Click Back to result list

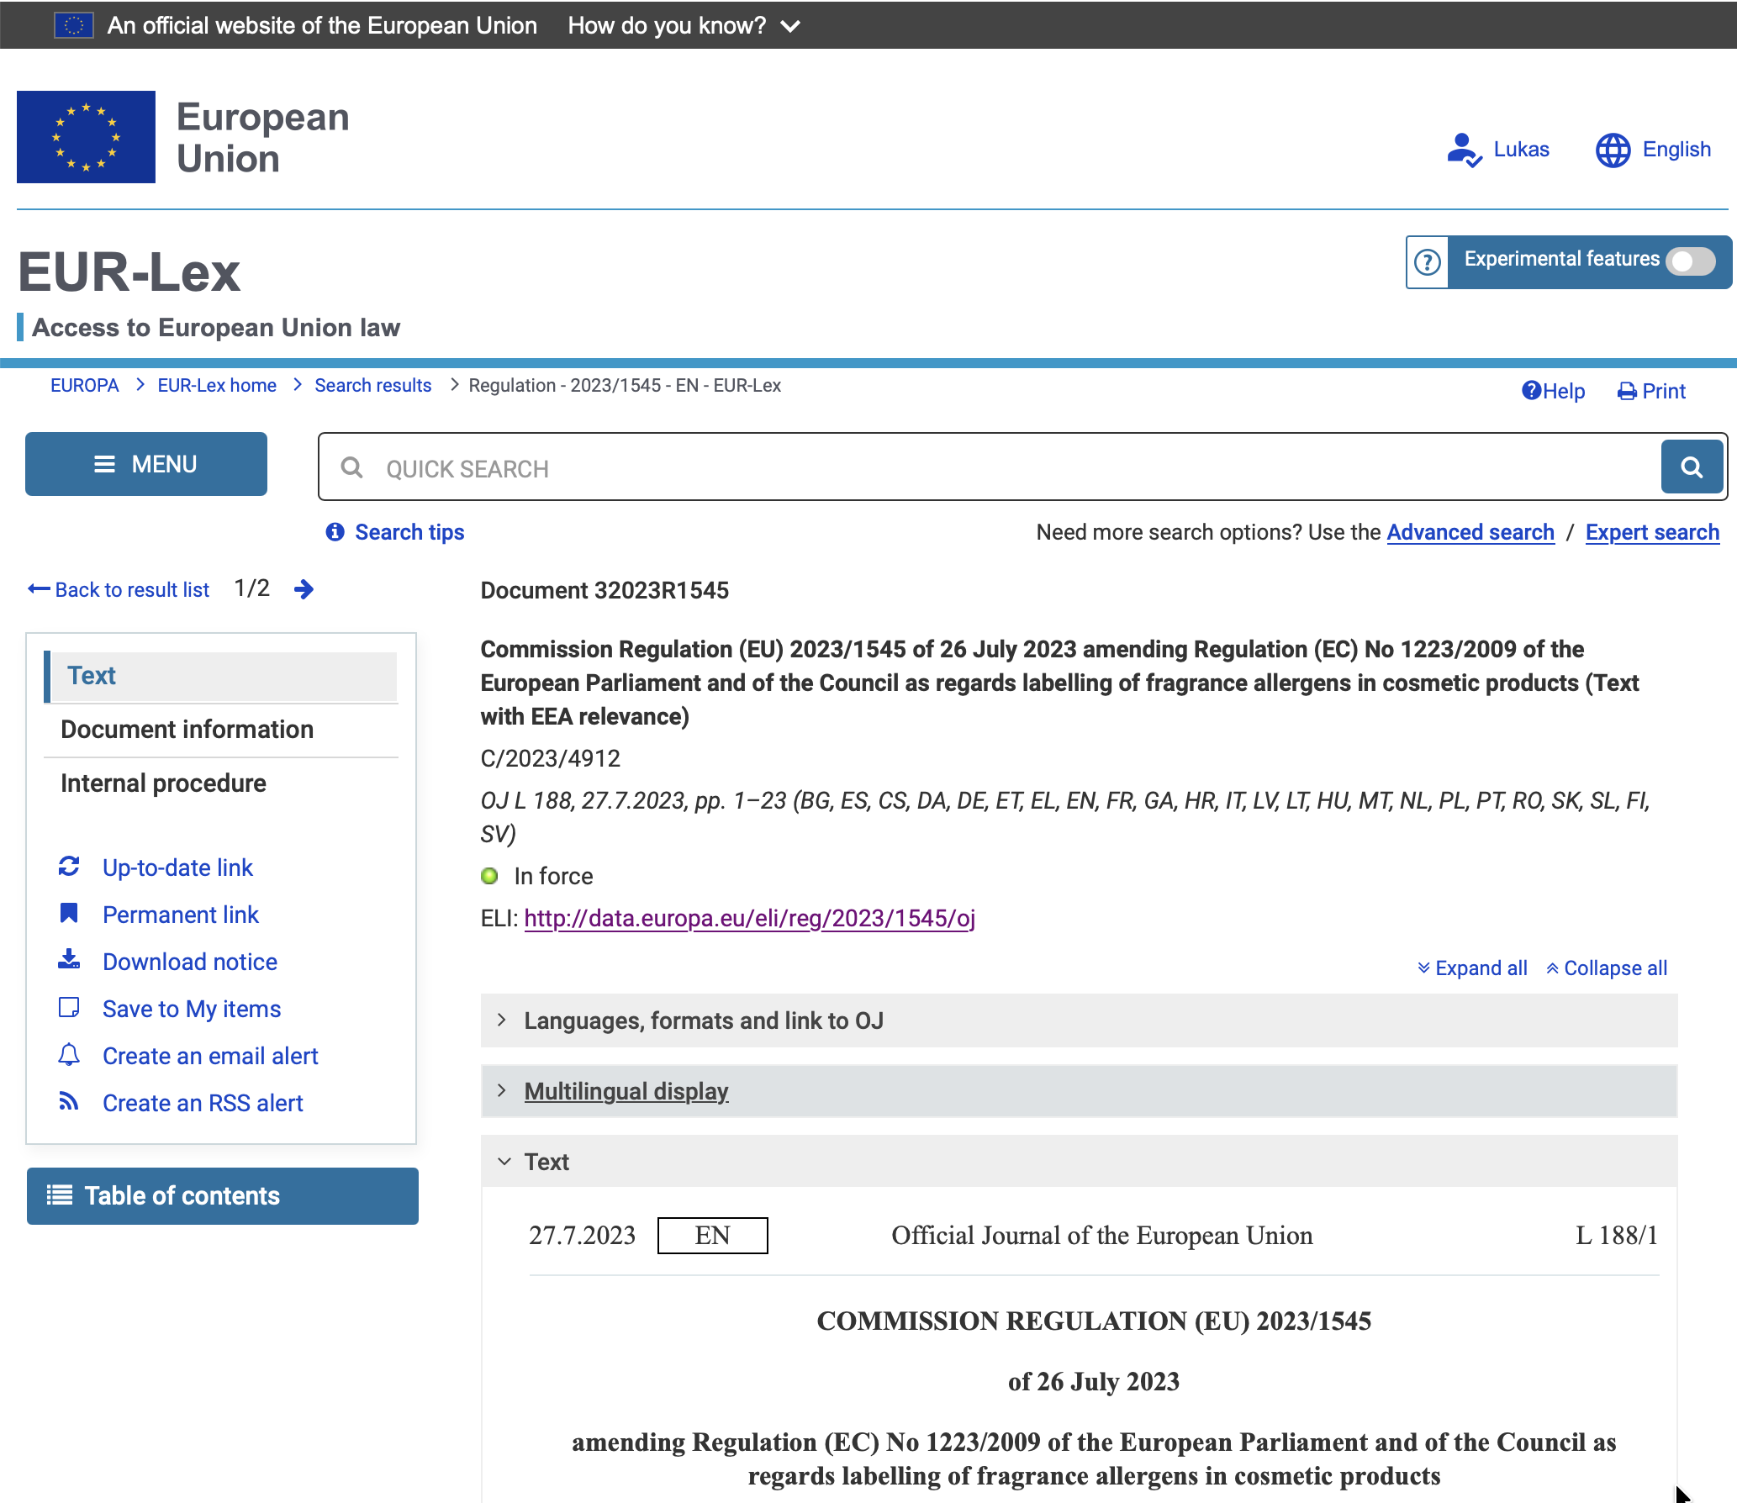point(132,590)
